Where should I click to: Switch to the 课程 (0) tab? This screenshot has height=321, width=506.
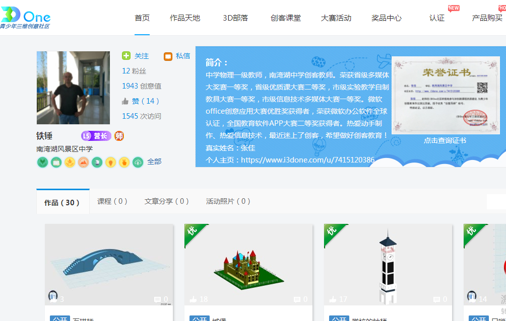pyautogui.click(x=112, y=201)
